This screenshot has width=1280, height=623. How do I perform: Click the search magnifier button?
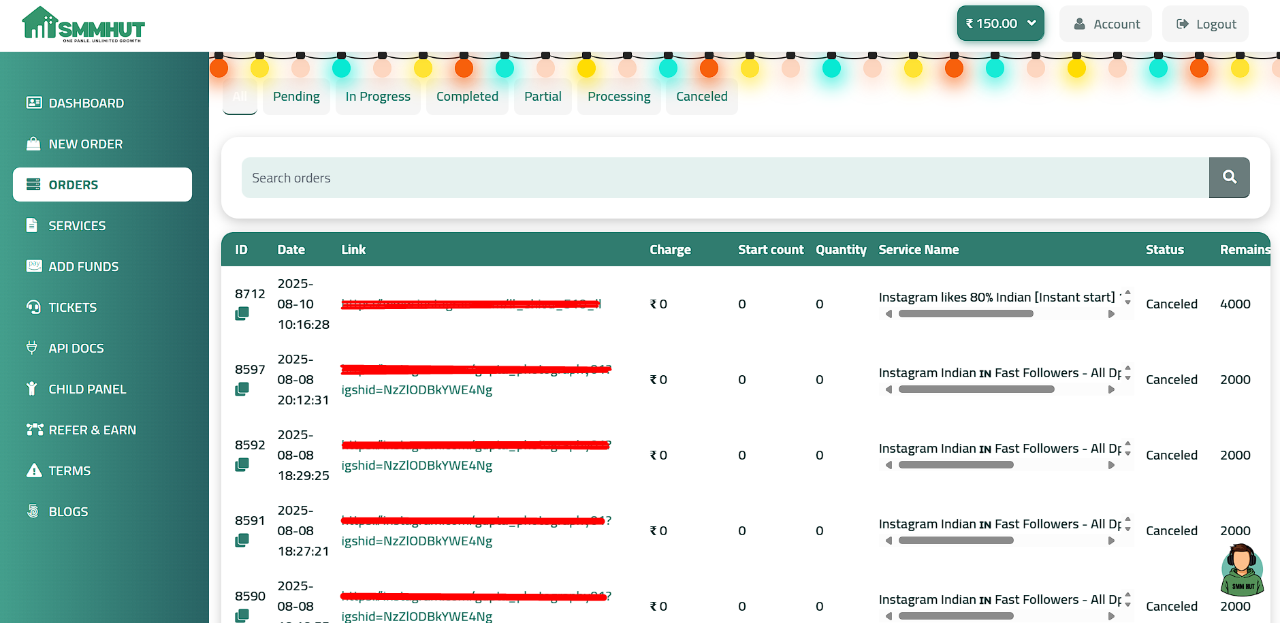tap(1229, 177)
